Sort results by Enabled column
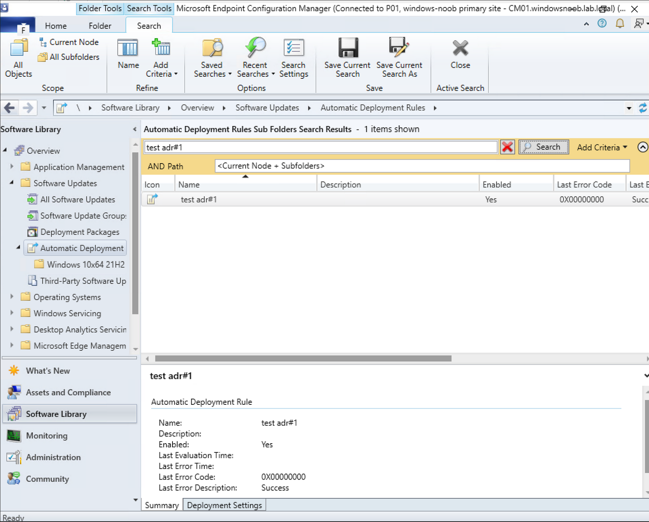This screenshot has width=649, height=522. [x=516, y=184]
